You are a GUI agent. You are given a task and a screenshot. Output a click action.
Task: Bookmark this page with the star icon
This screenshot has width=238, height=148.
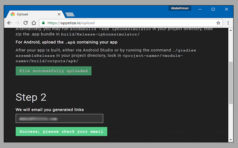pyautogui.click(x=218, y=23)
